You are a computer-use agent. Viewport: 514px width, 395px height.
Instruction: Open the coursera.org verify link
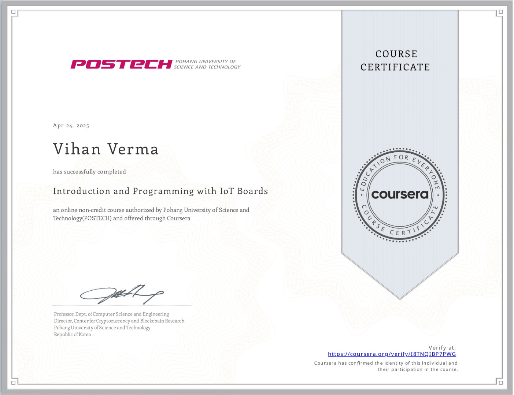click(x=392, y=354)
